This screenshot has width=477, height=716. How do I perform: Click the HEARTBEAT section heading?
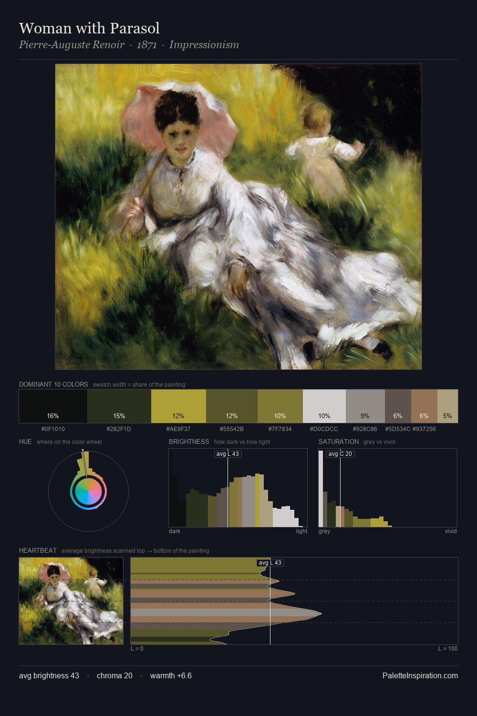tap(38, 550)
